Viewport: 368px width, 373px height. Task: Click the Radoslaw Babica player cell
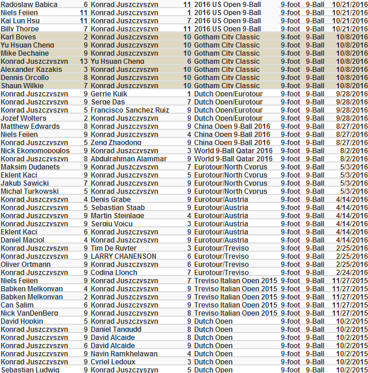click(x=29, y=4)
